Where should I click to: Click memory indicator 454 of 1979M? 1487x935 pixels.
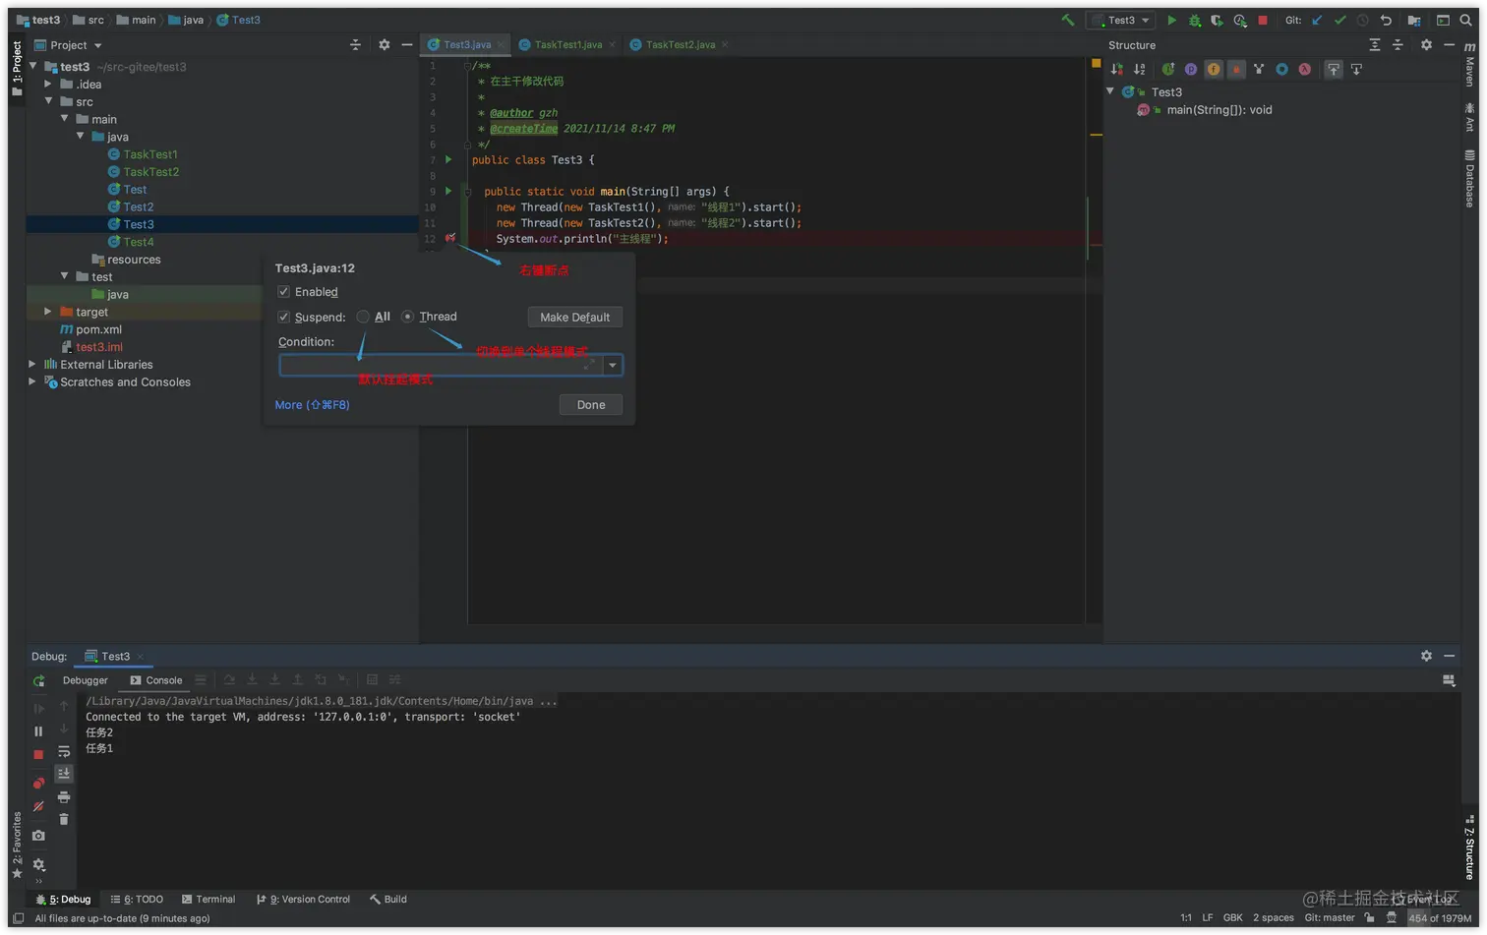tap(1440, 918)
